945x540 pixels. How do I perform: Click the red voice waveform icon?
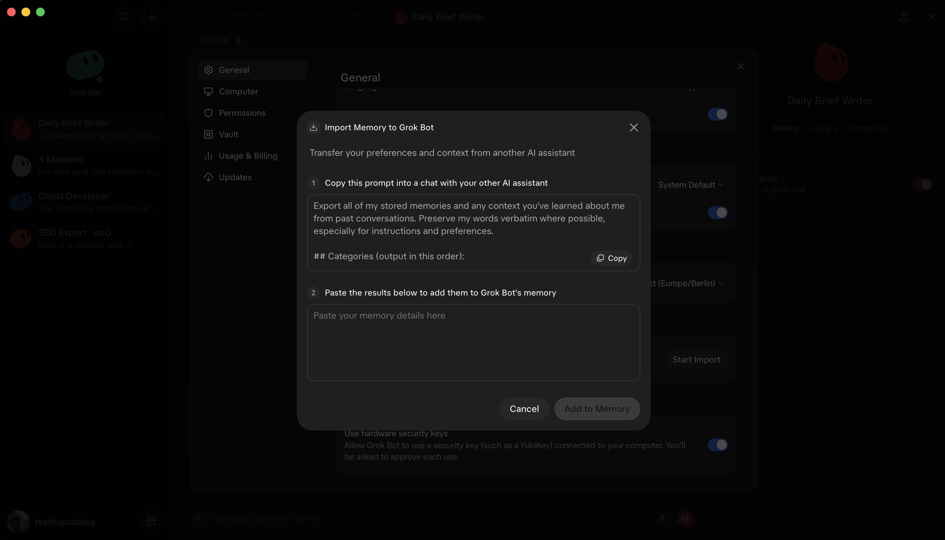(x=685, y=519)
